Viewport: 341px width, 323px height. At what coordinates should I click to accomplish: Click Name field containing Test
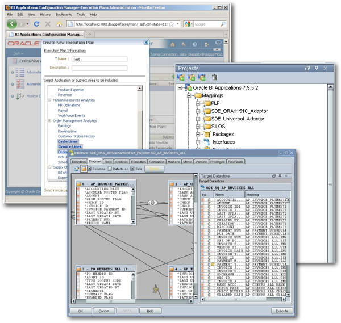(99, 59)
